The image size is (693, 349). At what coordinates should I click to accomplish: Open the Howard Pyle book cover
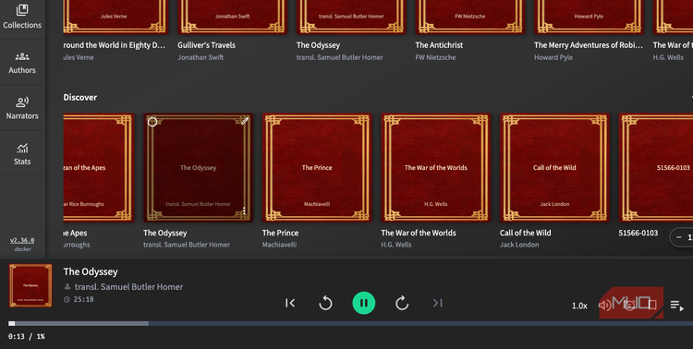point(589,17)
